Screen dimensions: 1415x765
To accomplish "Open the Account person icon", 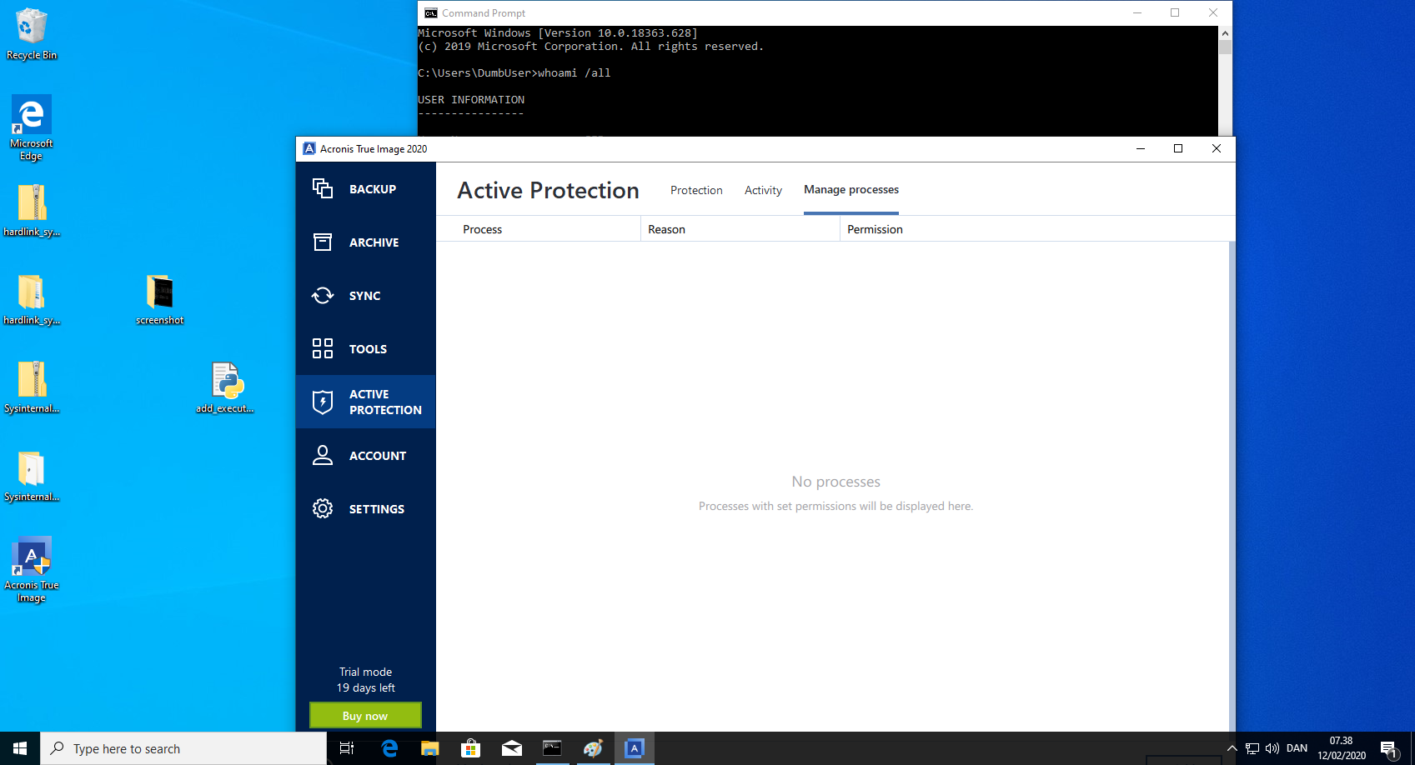I will click(323, 455).
